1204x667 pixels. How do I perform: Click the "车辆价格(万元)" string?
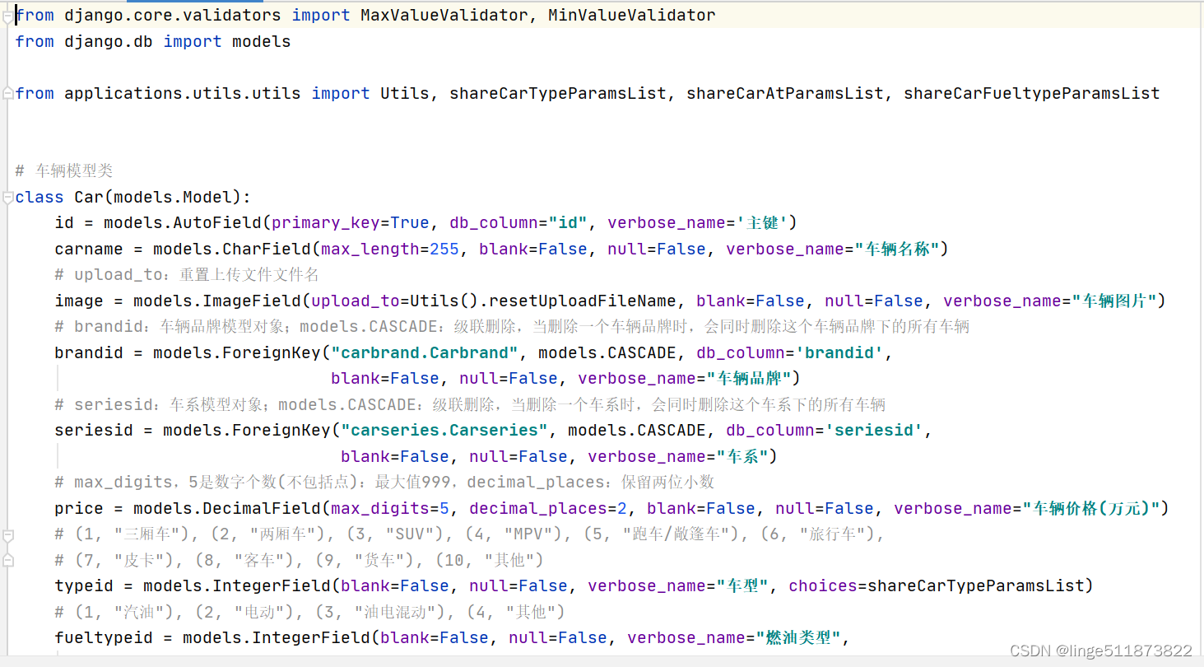pyautogui.click(x=1091, y=508)
